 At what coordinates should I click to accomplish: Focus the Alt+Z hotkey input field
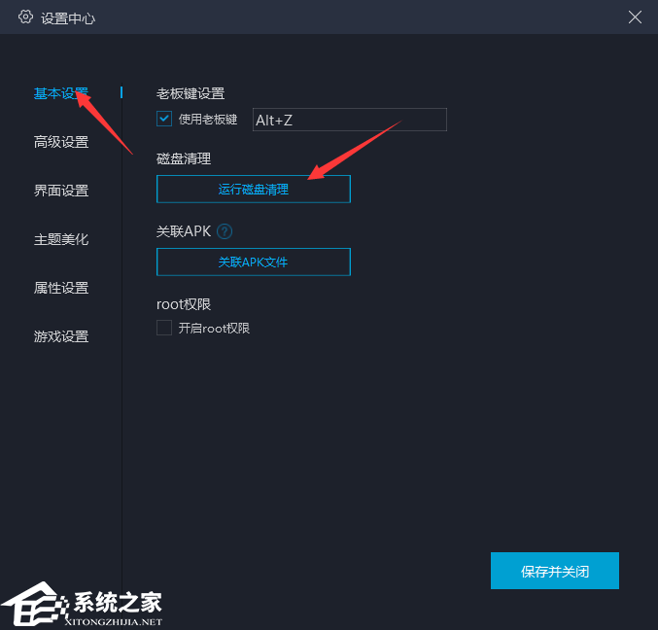click(x=350, y=120)
